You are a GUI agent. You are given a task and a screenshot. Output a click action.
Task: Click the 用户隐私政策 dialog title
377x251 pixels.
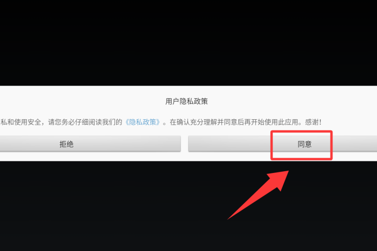[x=187, y=101]
